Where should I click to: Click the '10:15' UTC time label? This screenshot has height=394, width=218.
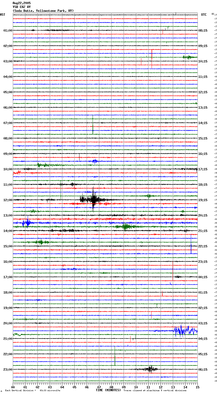click(203, 61)
